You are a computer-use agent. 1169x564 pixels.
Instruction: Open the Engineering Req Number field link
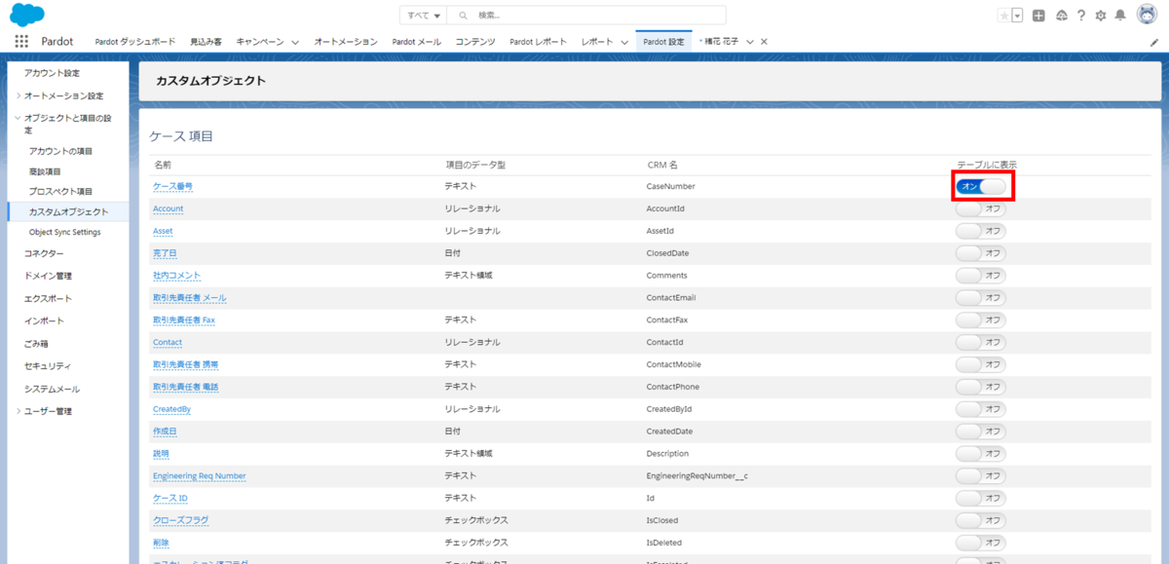199,476
